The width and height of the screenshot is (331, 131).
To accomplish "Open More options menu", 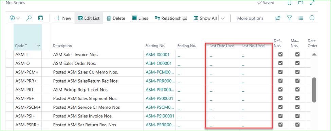I will point(250,18).
